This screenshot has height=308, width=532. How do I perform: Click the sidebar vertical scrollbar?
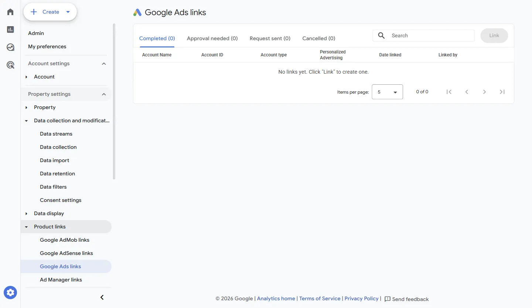[114, 101]
